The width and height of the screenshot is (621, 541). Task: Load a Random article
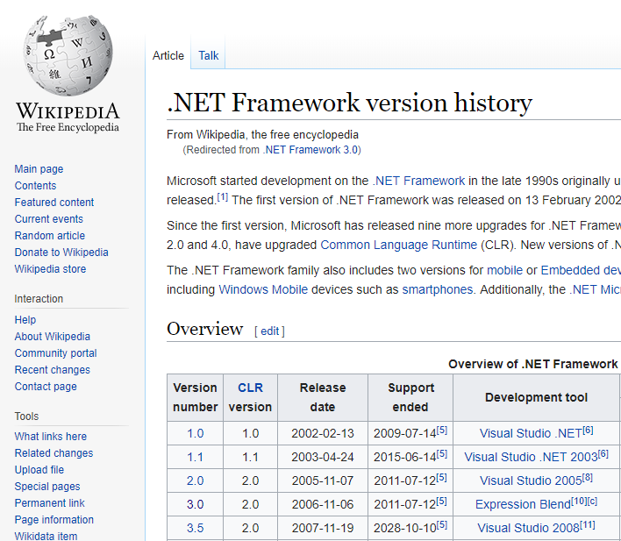50,236
